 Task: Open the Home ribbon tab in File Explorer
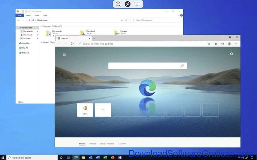pos(28,16)
